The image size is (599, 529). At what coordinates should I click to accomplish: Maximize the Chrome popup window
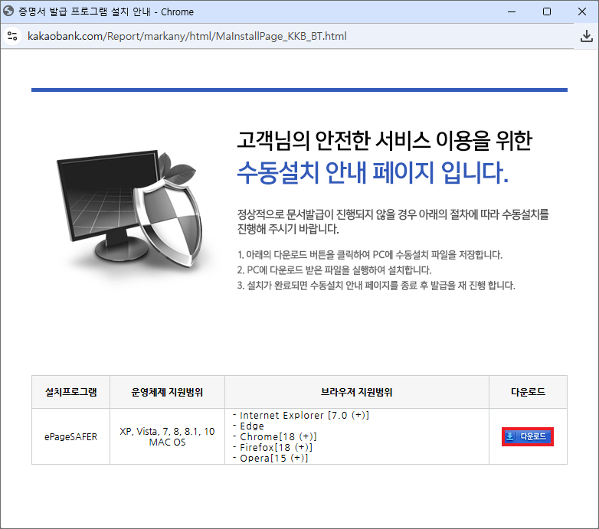tap(547, 11)
